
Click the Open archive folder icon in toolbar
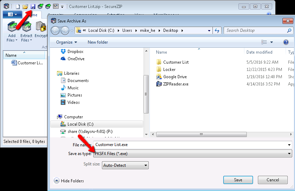pyautogui.click(x=25, y=6)
